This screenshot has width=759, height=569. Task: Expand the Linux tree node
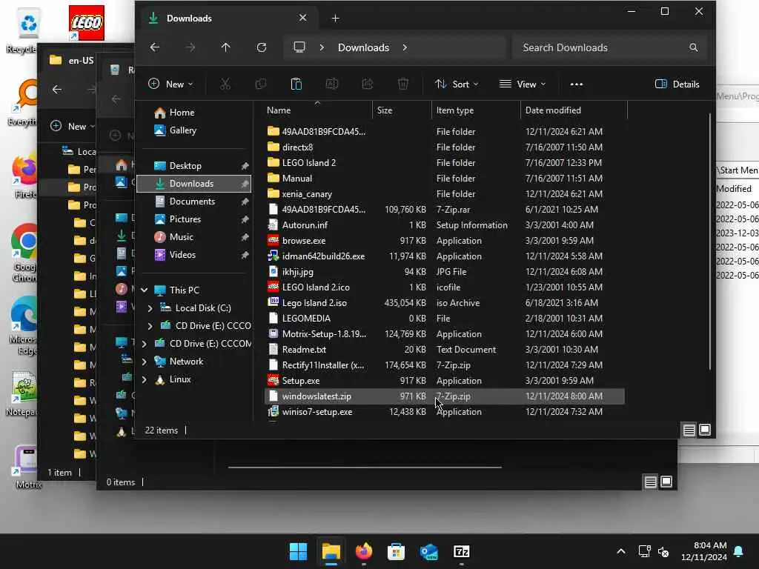pyautogui.click(x=145, y=379)
